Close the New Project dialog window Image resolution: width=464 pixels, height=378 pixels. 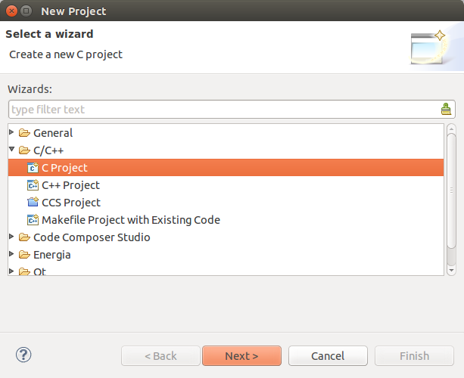click(x=10, y=11)
